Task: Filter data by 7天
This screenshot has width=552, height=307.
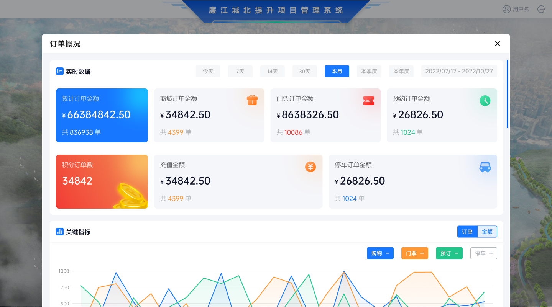Action: (240, 71)
